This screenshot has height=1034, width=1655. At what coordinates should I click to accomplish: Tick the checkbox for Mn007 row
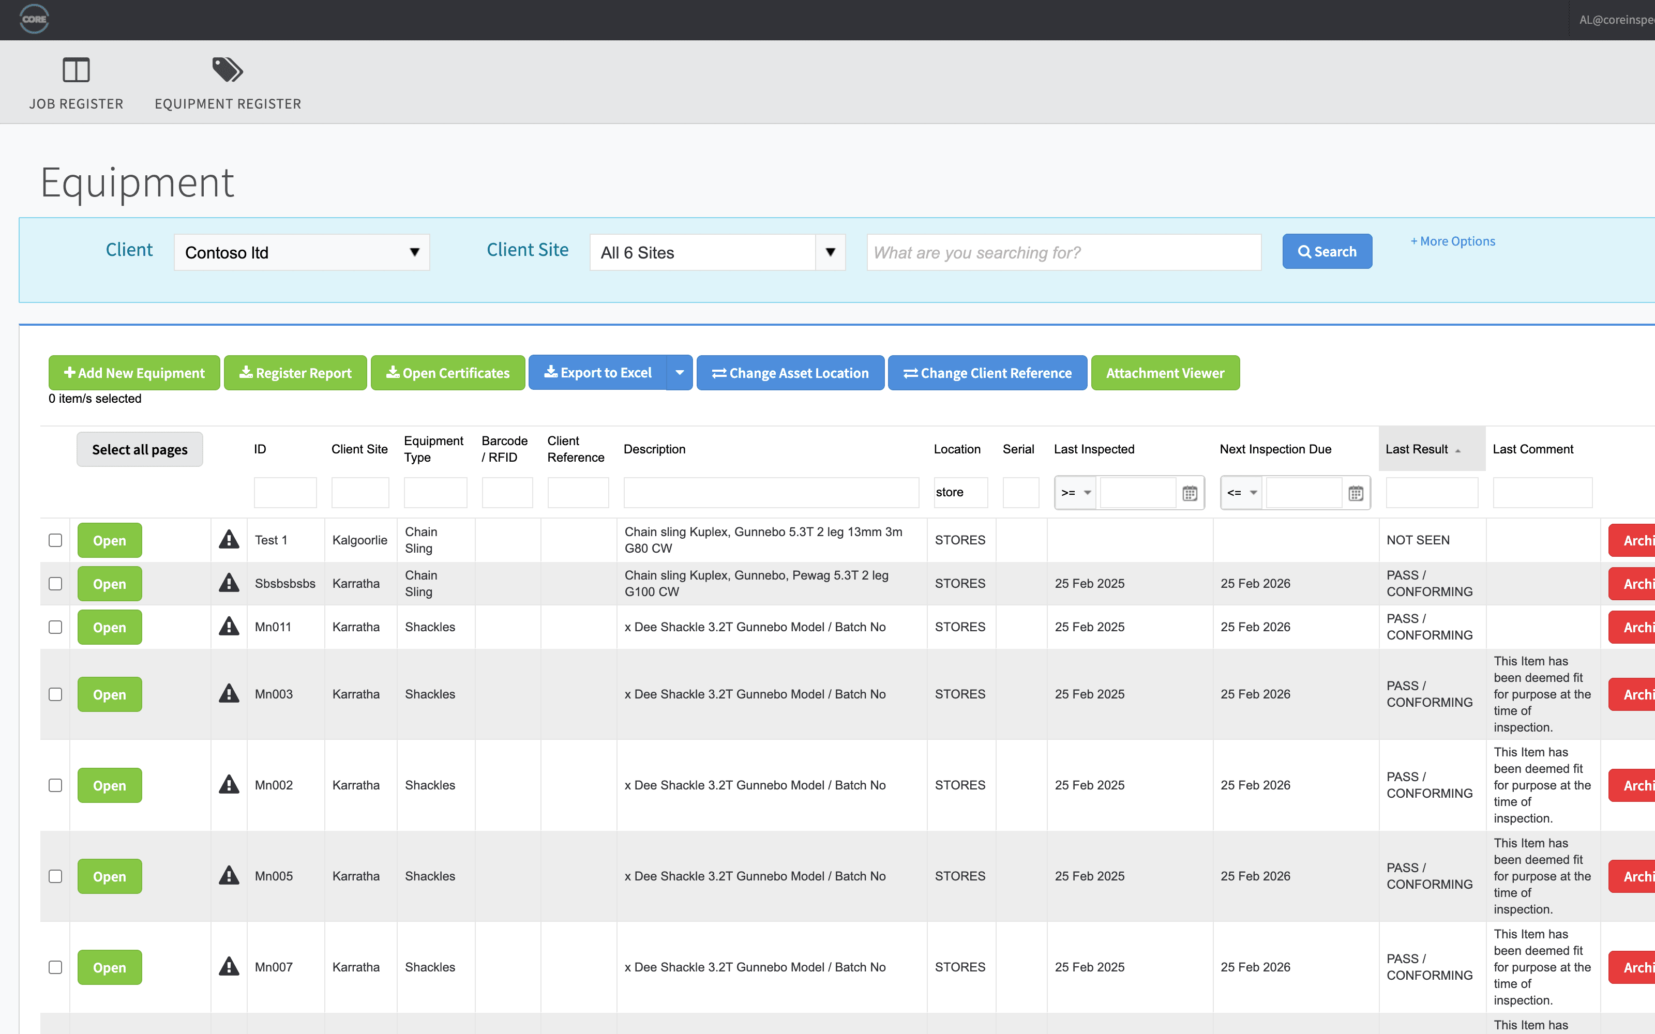(x=55, y=967)
